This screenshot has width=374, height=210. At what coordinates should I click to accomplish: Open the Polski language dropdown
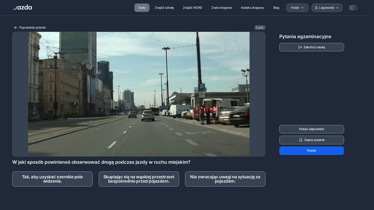click(x=297, y=8)
